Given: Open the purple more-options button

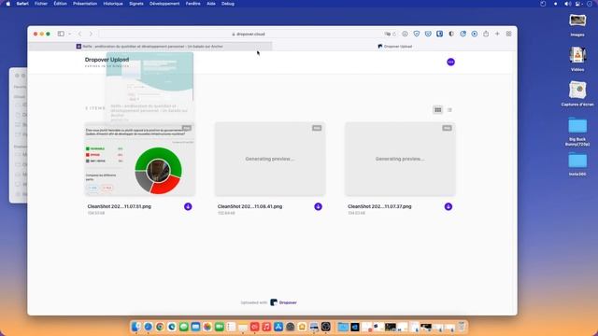Looking at the screenshot, I should click(x=450, y=63).
